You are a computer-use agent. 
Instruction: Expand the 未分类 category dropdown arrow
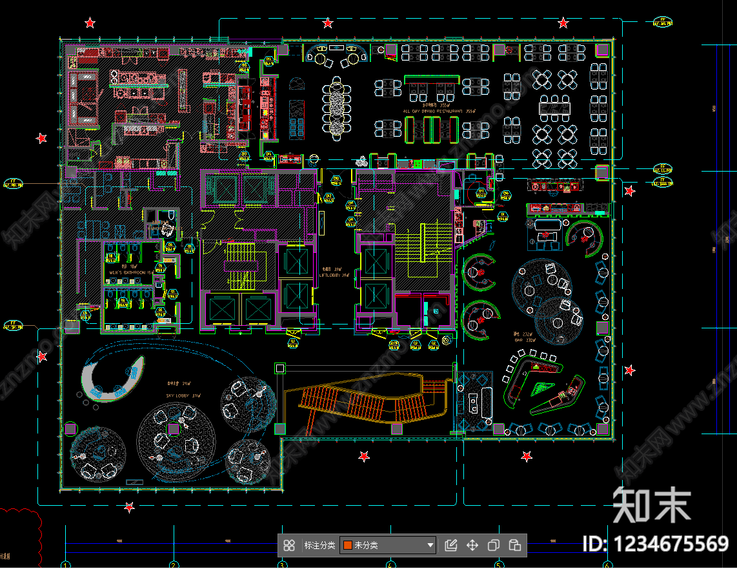(430, 545)
